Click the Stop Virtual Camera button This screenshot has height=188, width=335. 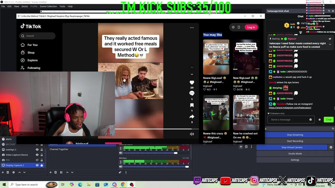(x=292, y=147)
